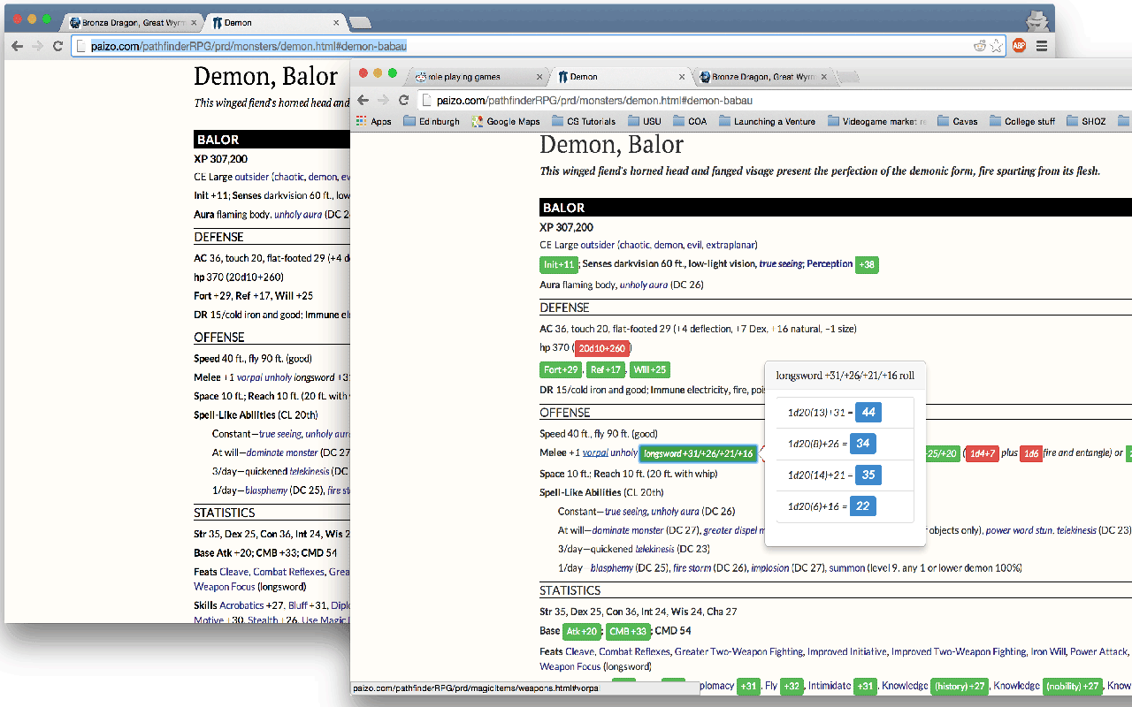Viewport: 1132px width, 707px height.
Task: Roll Knowledge (nobility) +27 button
Action: point(1073,687)
